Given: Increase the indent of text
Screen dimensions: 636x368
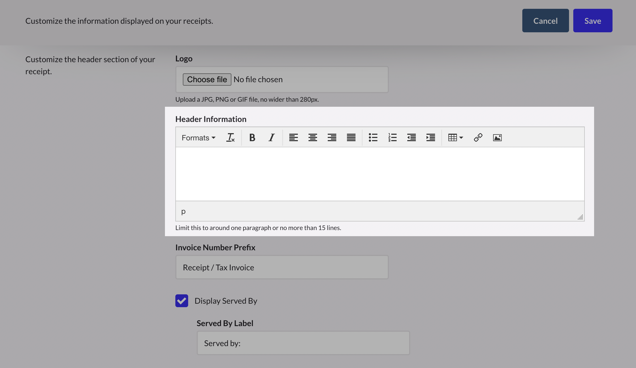Looking at the screenshot, I should tap(430, 137).
